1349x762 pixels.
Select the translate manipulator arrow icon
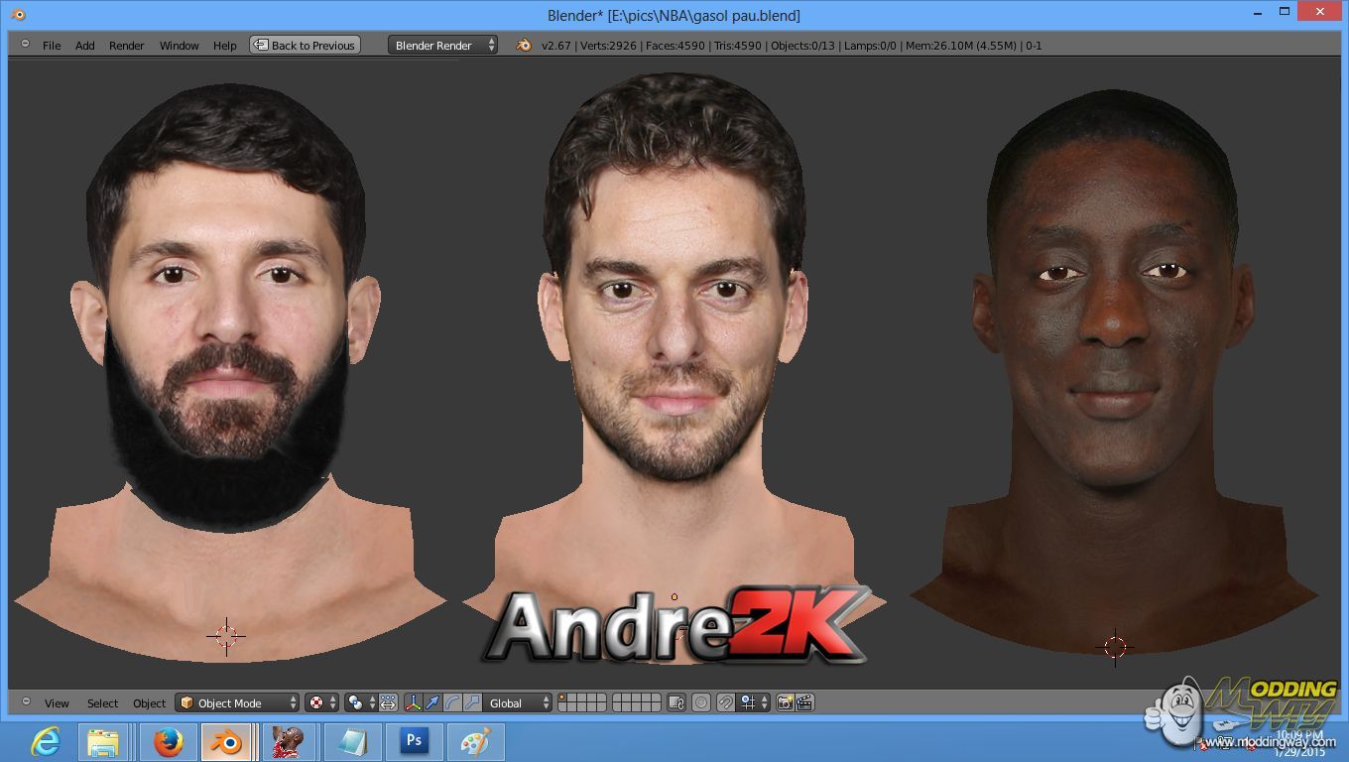[432, 702]
